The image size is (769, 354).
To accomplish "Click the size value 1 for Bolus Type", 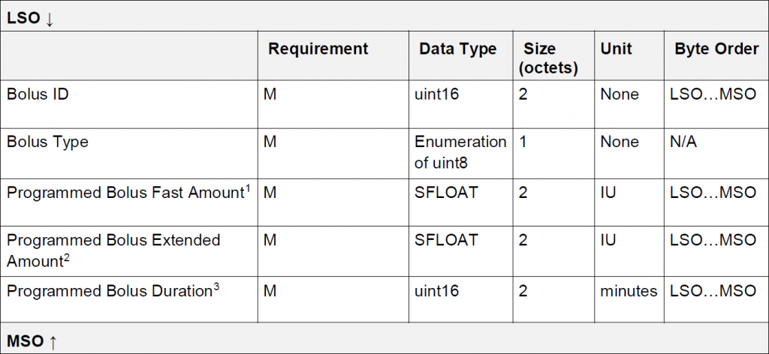I will [523, 142].
